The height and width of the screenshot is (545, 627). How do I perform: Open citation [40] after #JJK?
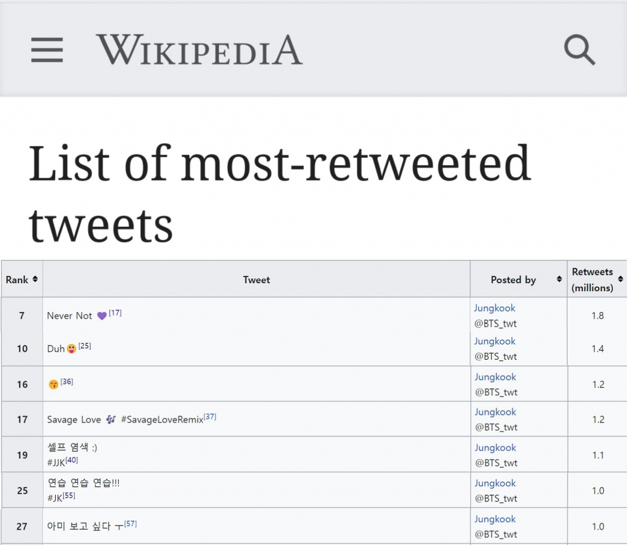click(72, 460)
